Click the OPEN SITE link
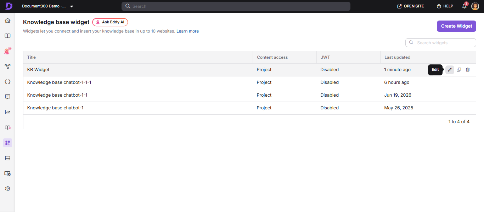Viewport: 484px width, 212px height. click(x=411, y=6)
